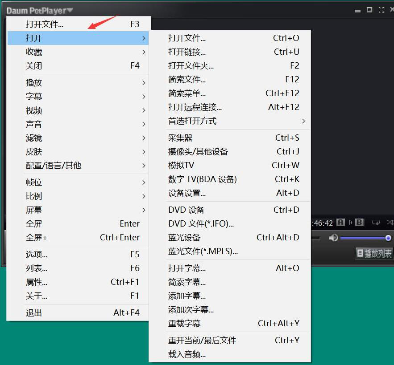
Task: Expand the 皮肤 submenu
Action: (34, 151)
